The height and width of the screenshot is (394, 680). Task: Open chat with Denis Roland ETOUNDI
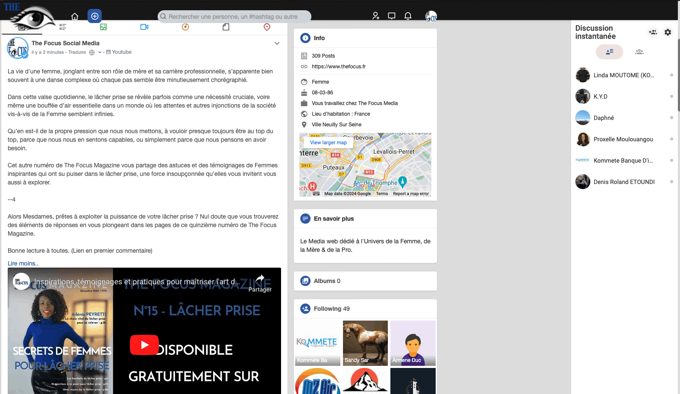(624, 182)
